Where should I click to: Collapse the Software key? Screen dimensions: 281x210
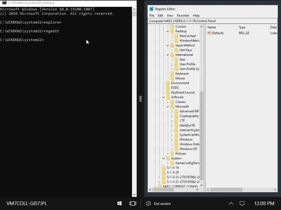164,97
